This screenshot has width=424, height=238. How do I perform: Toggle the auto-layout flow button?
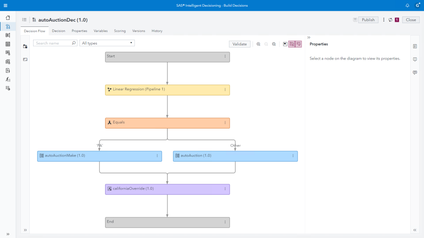[x=299, y=44]
